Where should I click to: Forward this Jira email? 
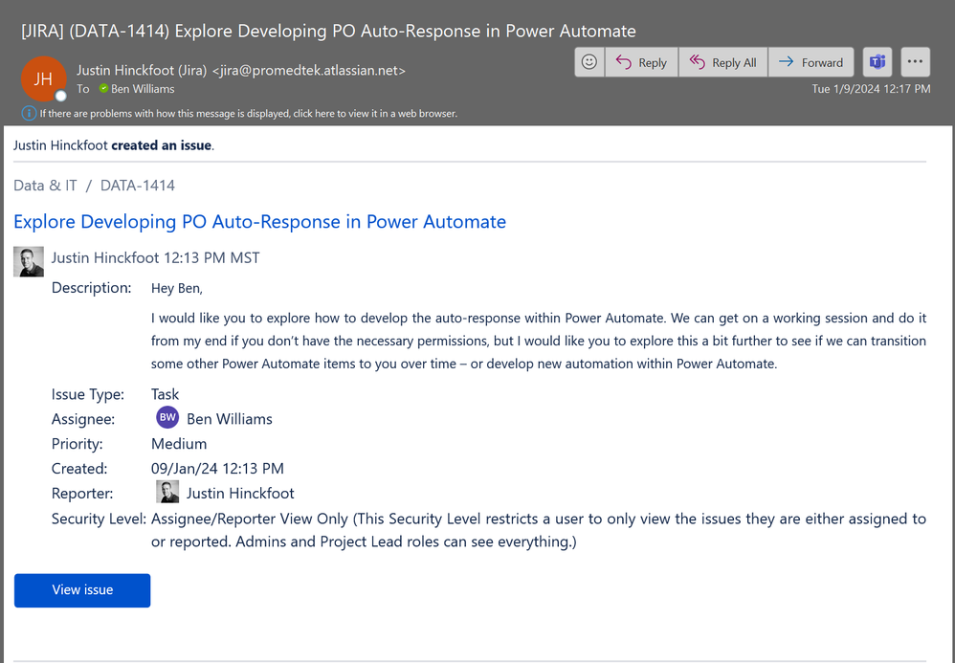click(811, 62)
